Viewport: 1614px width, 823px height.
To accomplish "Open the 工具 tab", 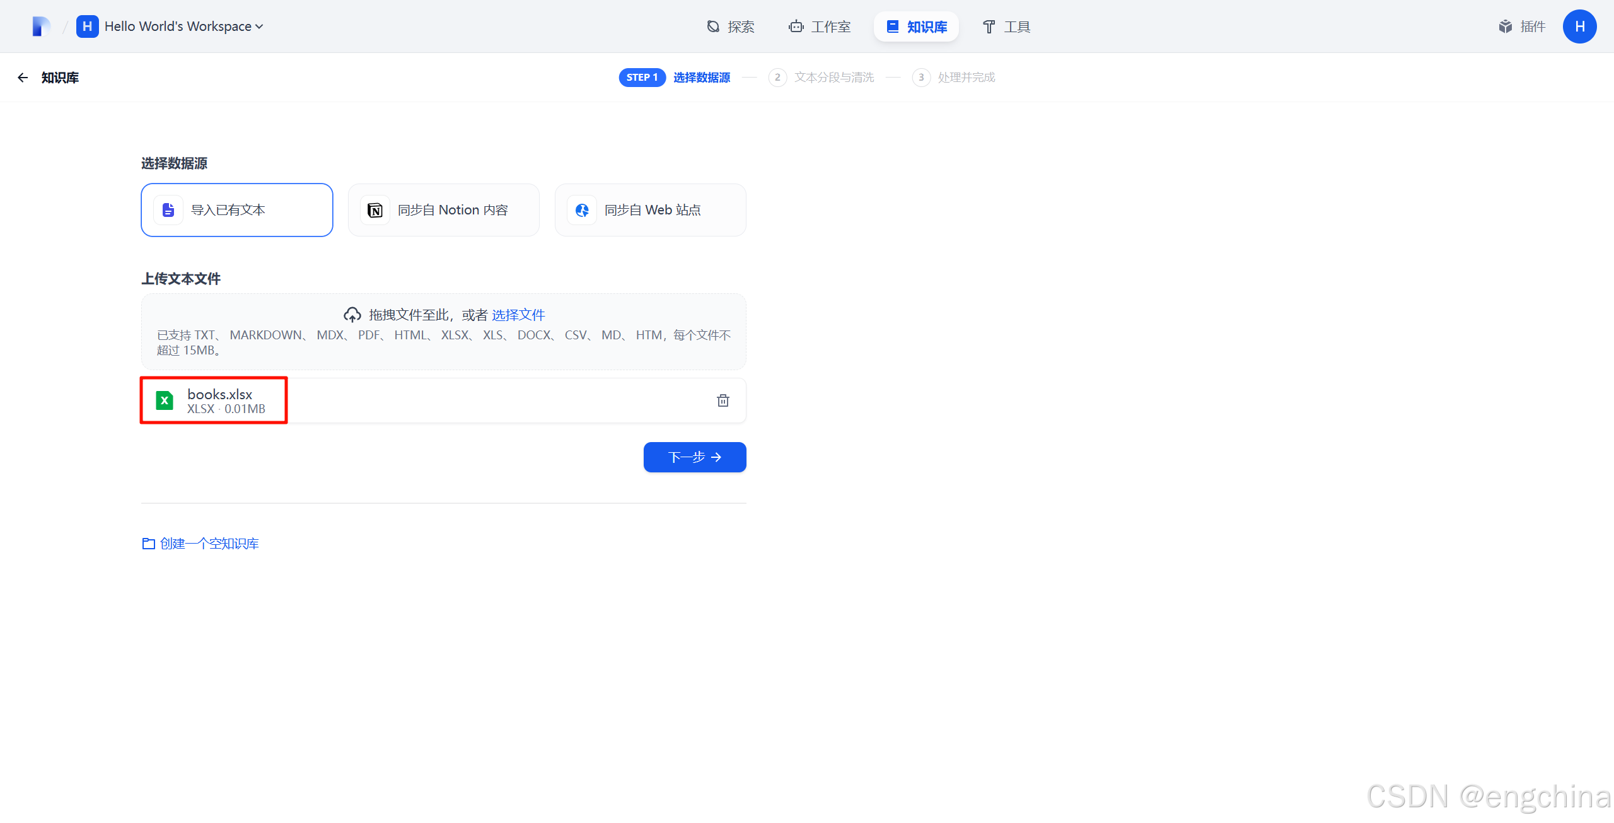I will pyautogui.click(x=1006, y=26).
